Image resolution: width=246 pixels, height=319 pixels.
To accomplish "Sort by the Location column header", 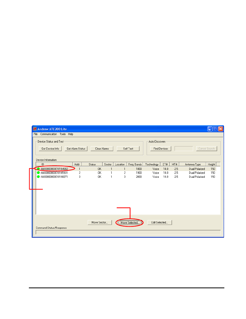I will pos(120,164).
